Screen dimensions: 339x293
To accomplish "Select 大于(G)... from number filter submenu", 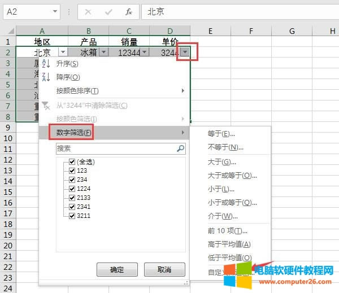I will pyautogui.click(x=222, y=162).
